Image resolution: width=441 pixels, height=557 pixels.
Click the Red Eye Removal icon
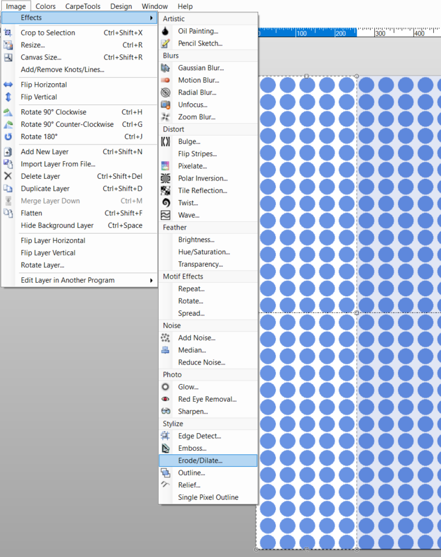[x=166, y=399]
